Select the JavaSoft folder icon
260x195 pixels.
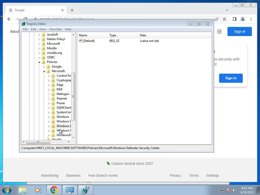44,35
